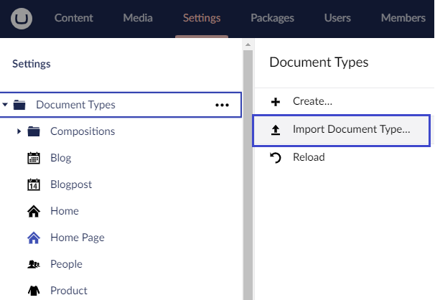Open the Home document type
This screenshot has width=435, height=300.
click(65, 211)
